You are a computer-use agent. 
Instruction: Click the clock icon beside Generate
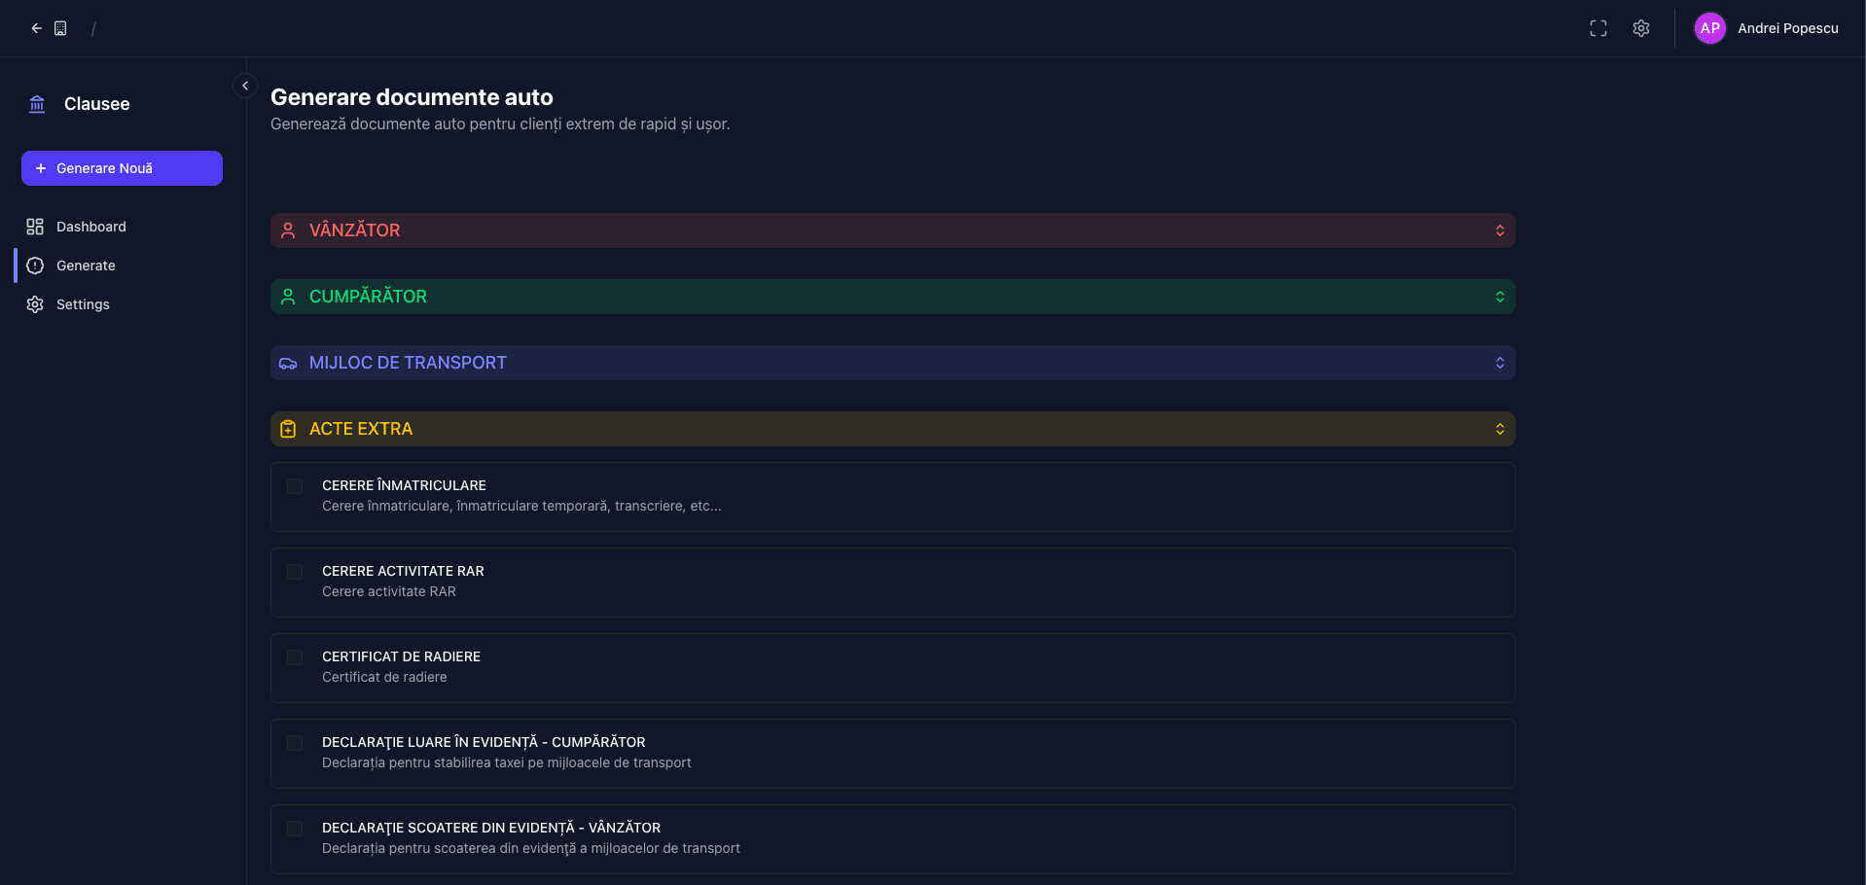35,265
